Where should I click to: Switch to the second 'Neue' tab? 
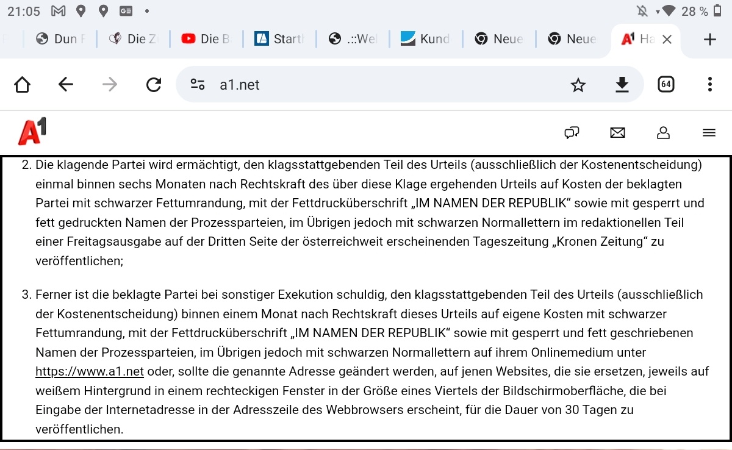pos(572,39)
